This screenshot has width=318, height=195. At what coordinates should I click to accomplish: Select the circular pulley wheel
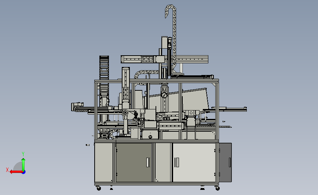(125, 112)
